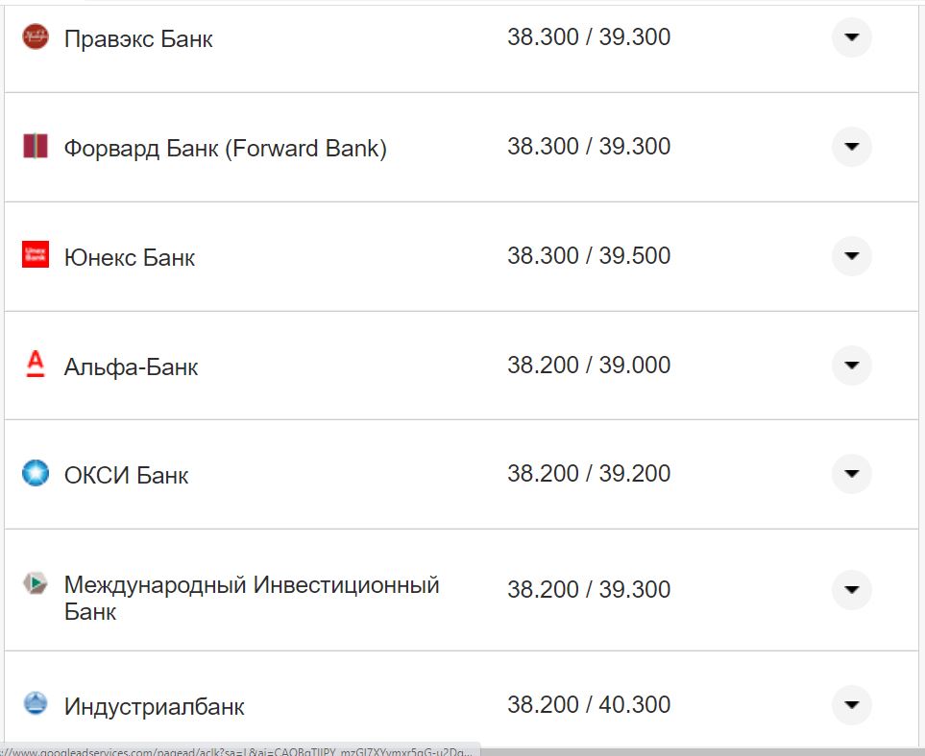
Task: Click the blue ОКСИ Банк globe logo
Action: point(34,473)
